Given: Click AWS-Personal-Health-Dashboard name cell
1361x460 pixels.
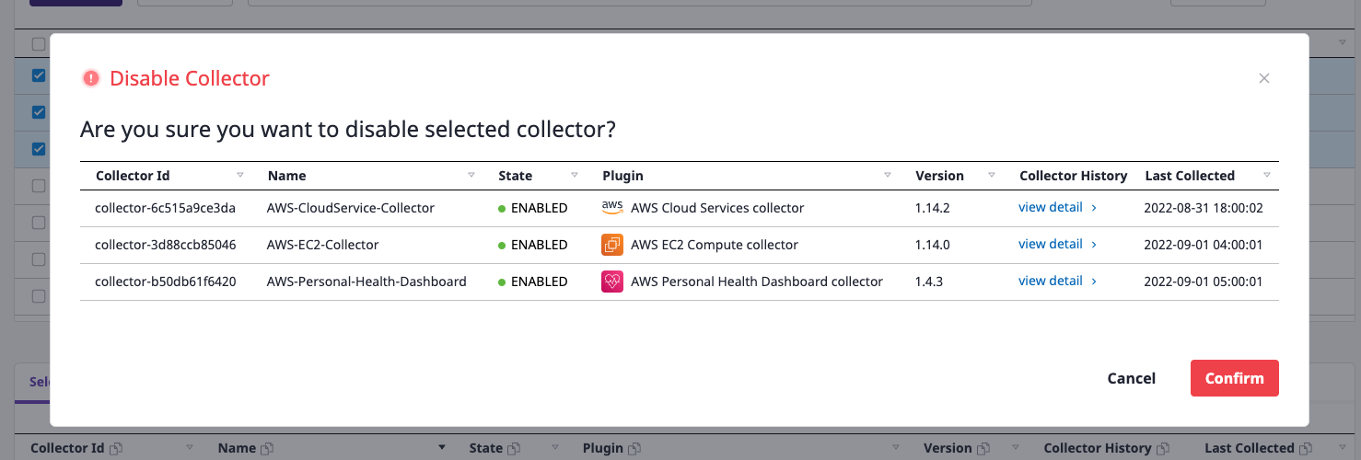Looking at the screenshot, I should click(366, 282).
